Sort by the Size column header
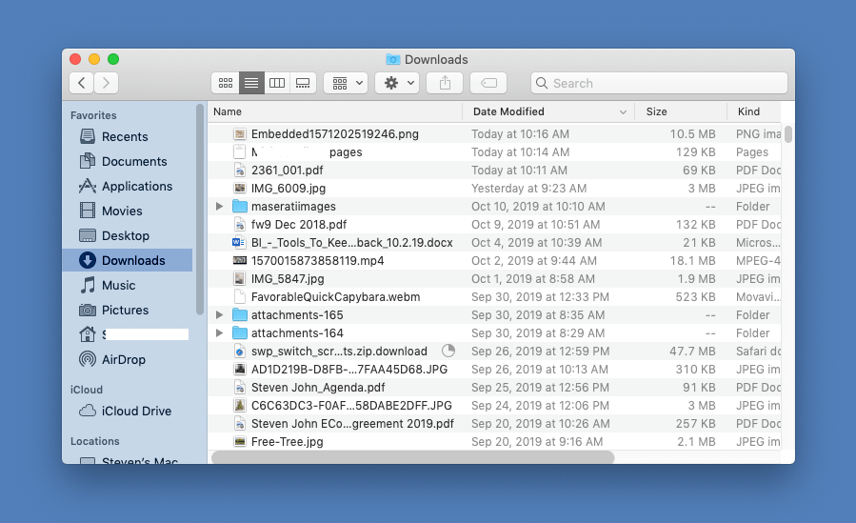 pyautogui.click(x=681, y=111)
